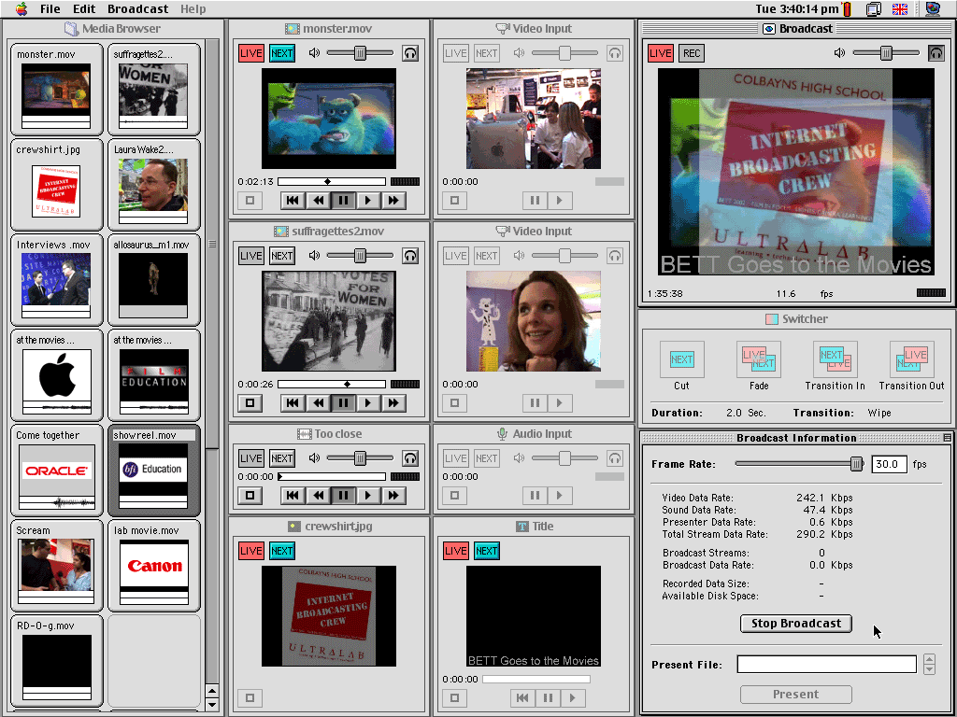The height and width of the screenshot is (717, 957).
Task: Select the lab movie.mov Canon thumbnail
Action: (x=153, y=565)
